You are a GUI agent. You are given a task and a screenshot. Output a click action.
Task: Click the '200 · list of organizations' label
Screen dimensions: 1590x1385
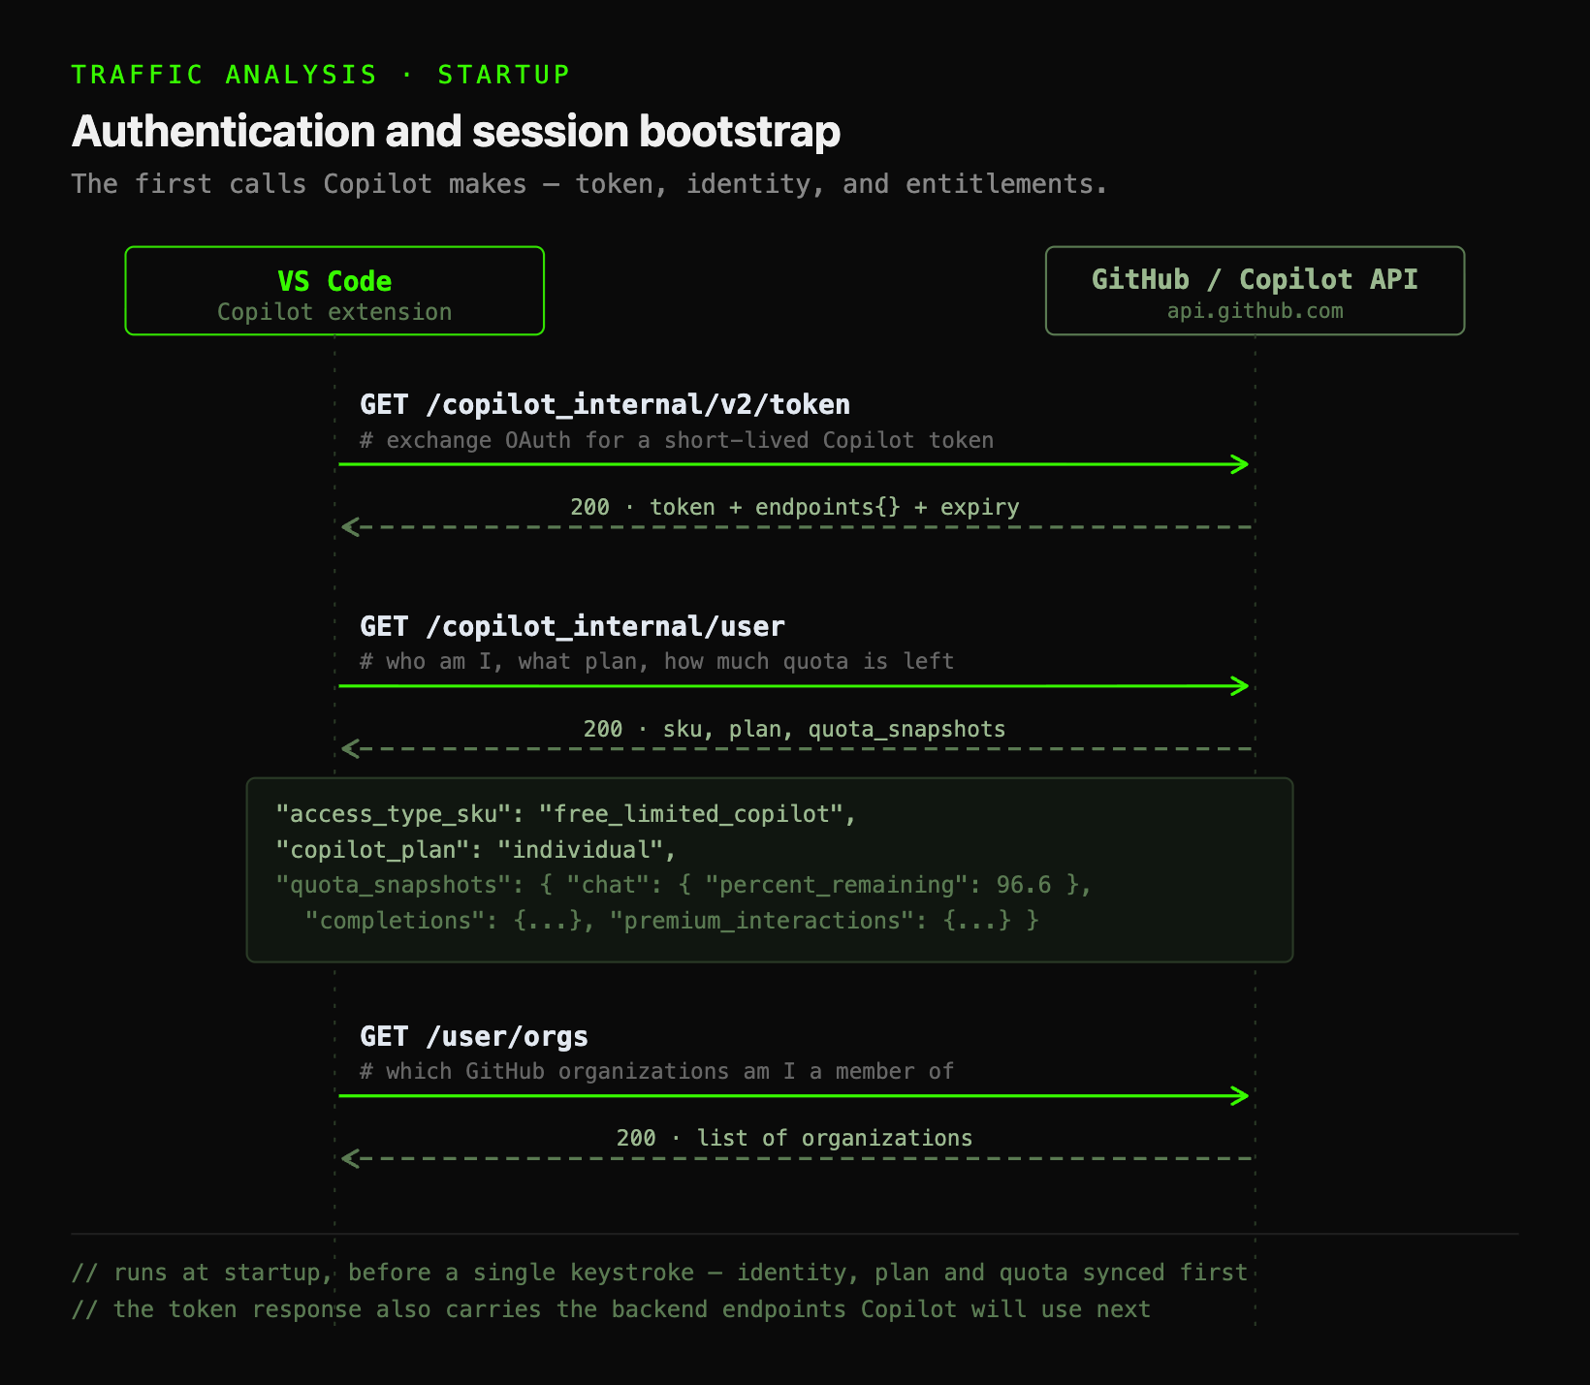[795, 1138]
